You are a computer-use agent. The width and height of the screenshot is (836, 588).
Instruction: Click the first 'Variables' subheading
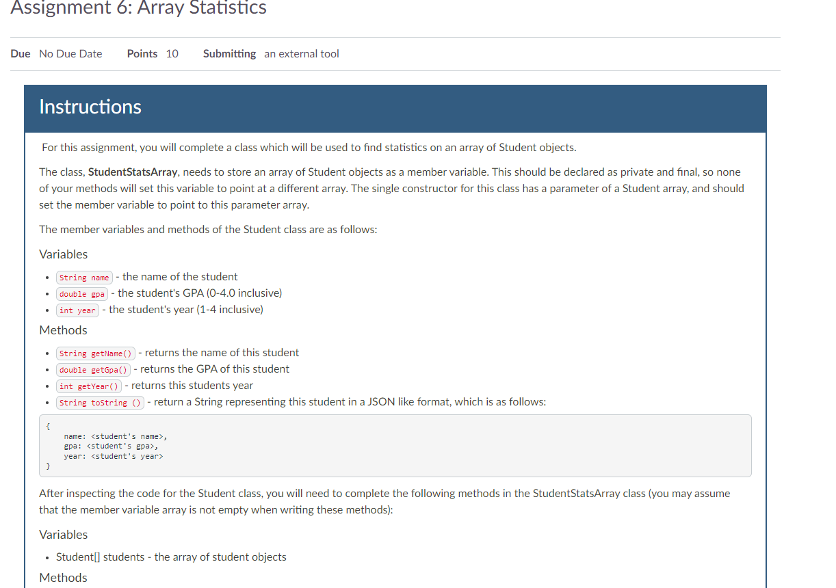64,254
